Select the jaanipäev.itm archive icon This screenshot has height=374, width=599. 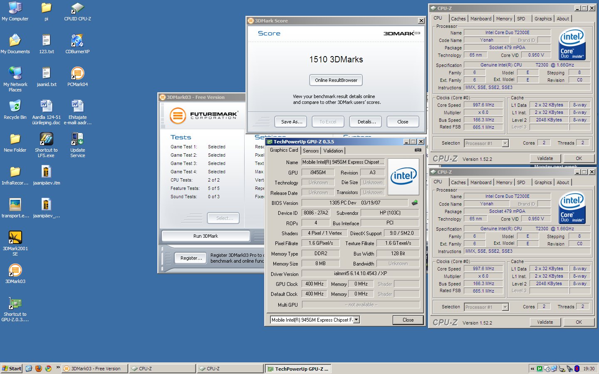[46, 175]
